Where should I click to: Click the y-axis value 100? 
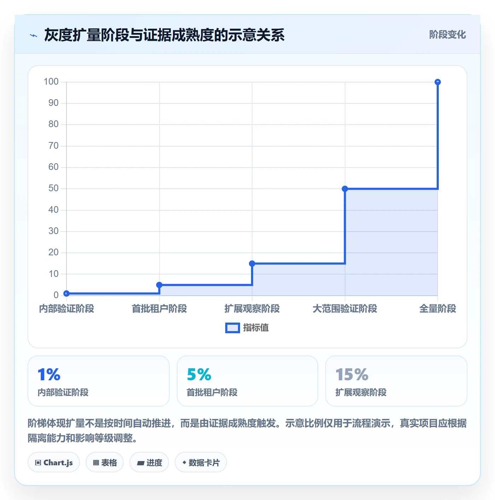pyautogui.click(x=51, y=82)
